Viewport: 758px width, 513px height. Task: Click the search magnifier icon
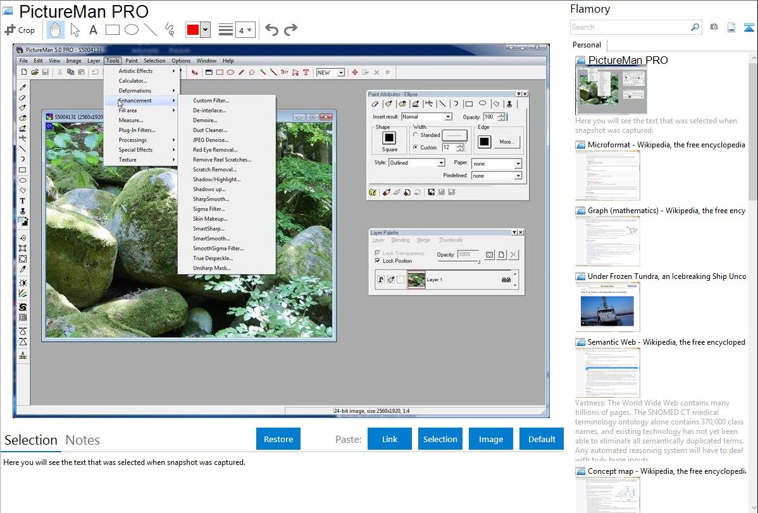tap(695, 27)
